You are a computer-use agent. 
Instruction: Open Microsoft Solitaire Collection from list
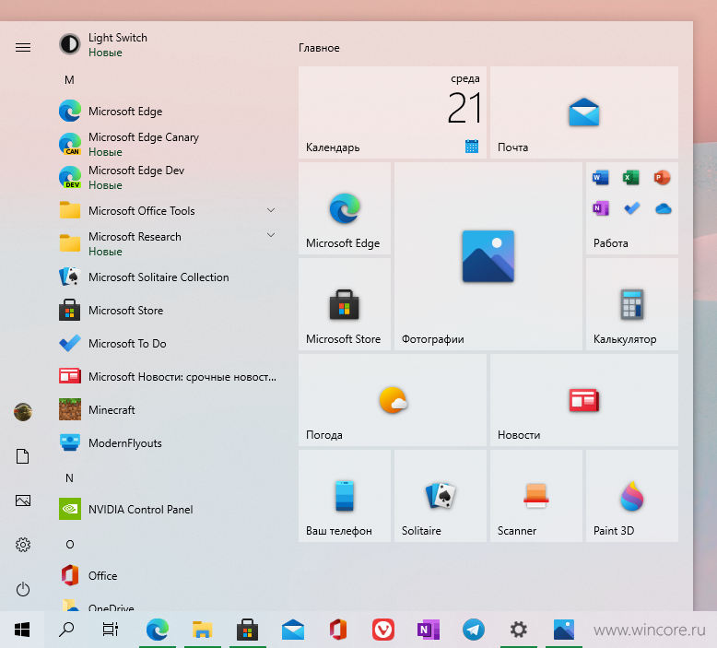[x=169, y=277]
